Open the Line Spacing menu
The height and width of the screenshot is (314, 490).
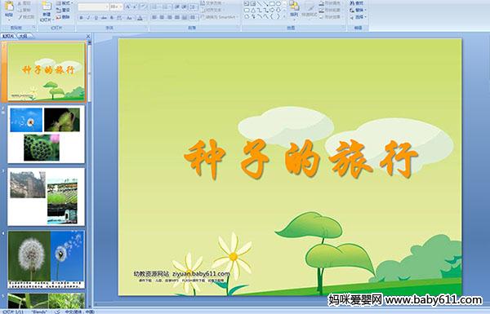click(x=194, y=7)
